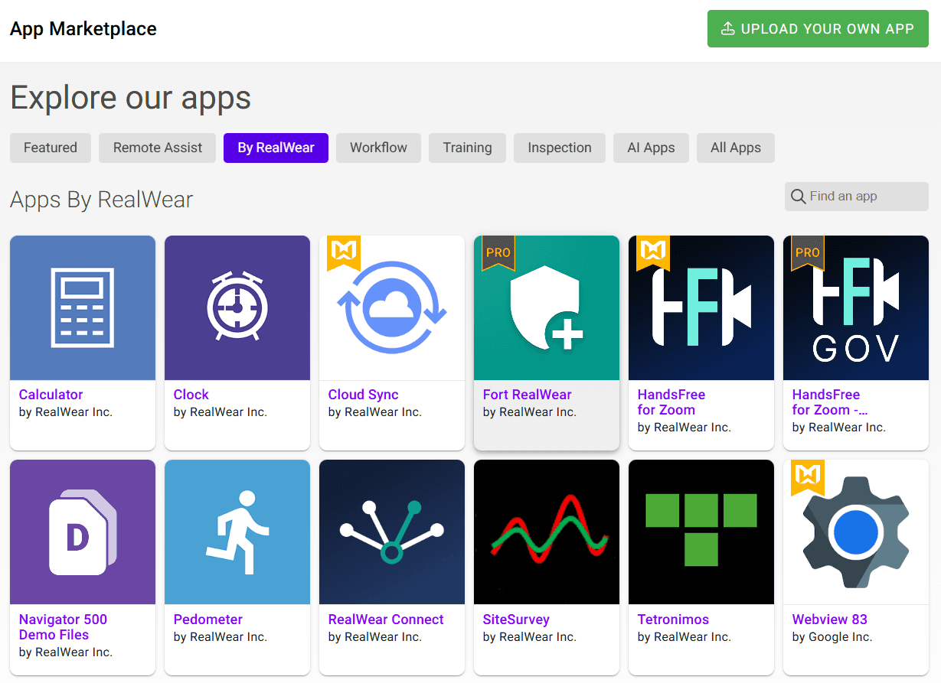Image resolution: width=941 pixels, height=683 pixels.
Task: Click 'by RealWear Inc.' under Tetronimos
Action: tap(685, 637)
